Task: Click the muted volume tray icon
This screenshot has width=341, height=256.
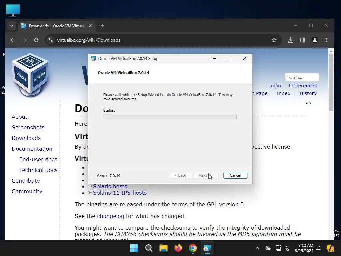Action: coord(287,248)
